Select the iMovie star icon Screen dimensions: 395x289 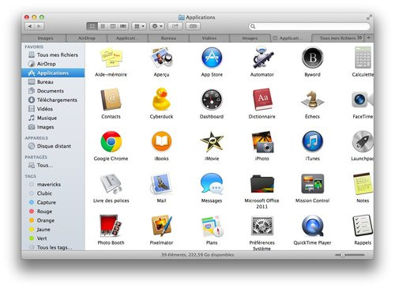212,141
